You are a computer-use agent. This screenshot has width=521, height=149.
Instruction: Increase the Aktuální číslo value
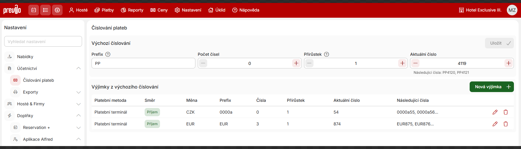[508, 63]
